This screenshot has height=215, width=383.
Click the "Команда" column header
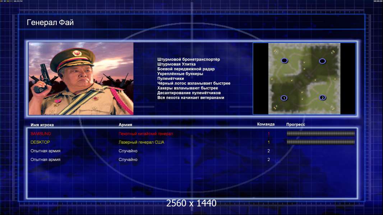click(x=266, y=124)
